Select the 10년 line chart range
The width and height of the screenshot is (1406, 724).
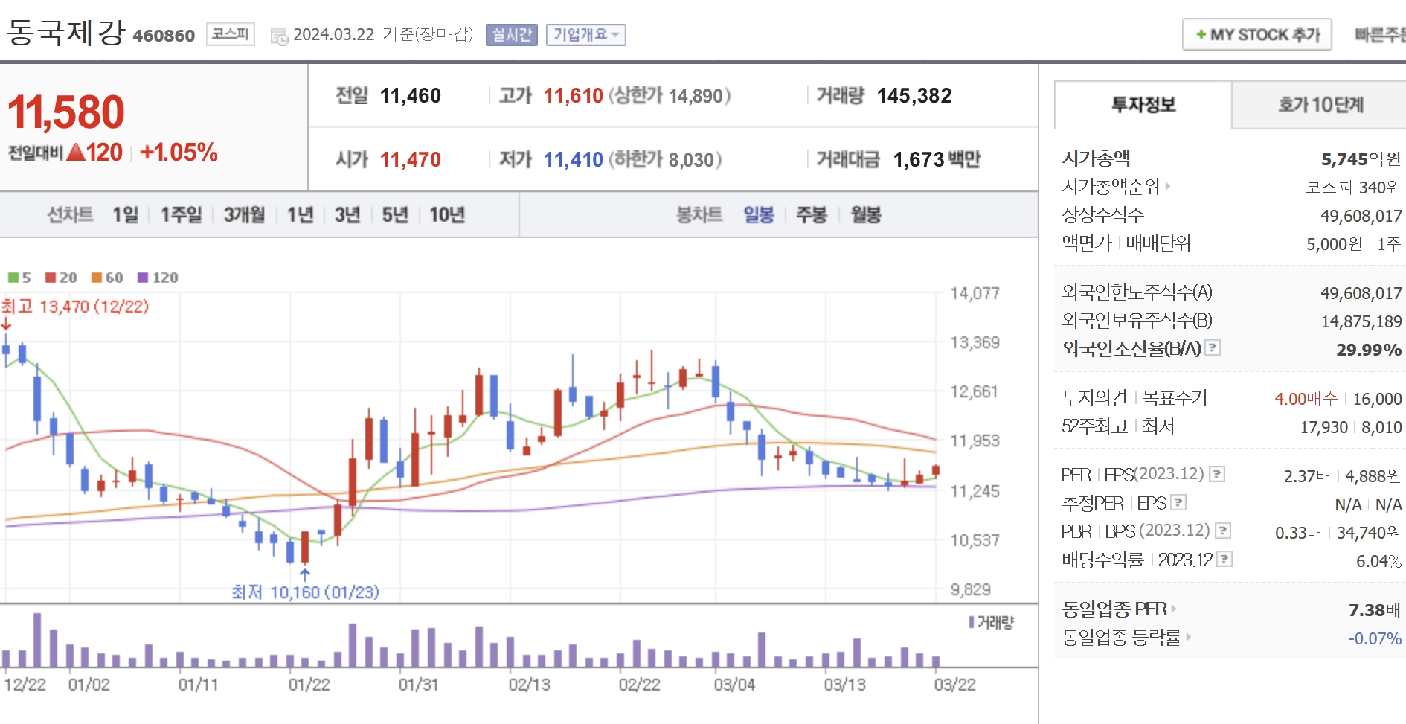447,215
